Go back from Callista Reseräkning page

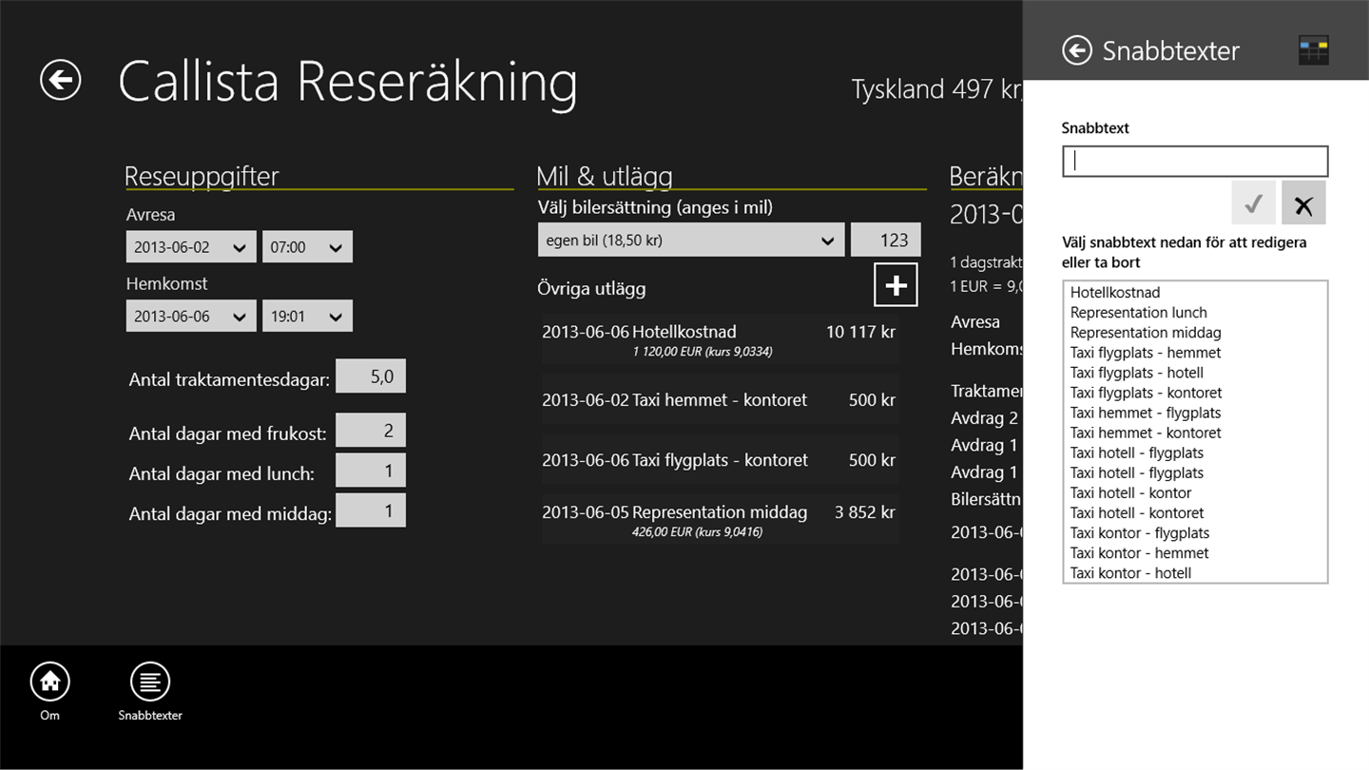[x=61, y=80]
